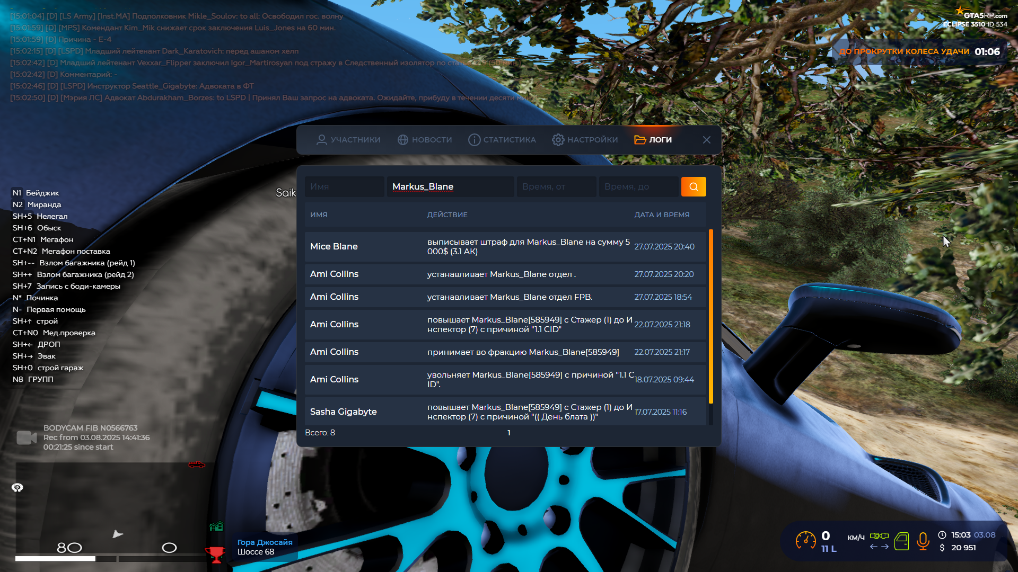The width and height of the screenshot is (1018, 572).
Task: Click the engine status icon in HUD
Action: click(x=879, y=536)
